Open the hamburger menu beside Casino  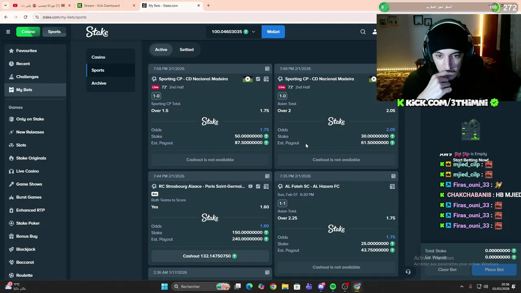pyautogui.click(x=8, y=32)
